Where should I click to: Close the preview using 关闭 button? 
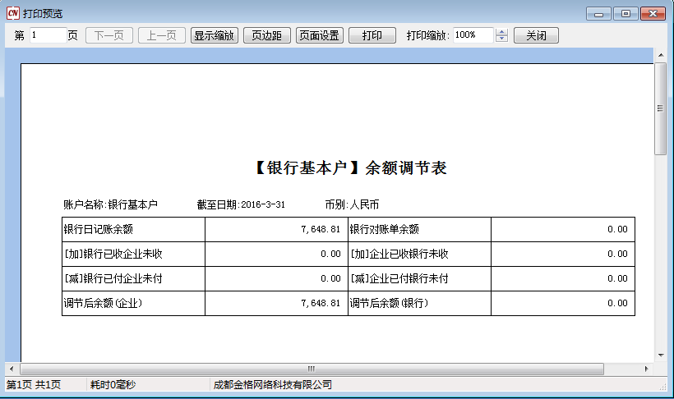[x=536, y=35]
